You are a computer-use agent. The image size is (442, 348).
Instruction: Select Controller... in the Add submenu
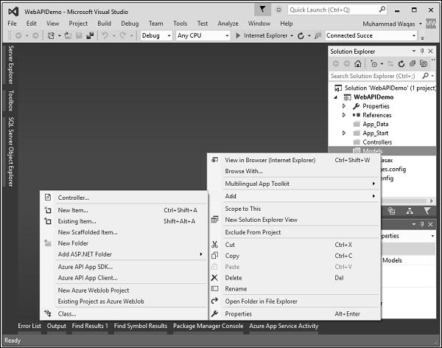(x=73, y=198)
